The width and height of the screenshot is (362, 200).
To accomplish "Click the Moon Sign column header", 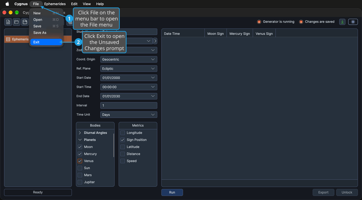I will 216,34.
